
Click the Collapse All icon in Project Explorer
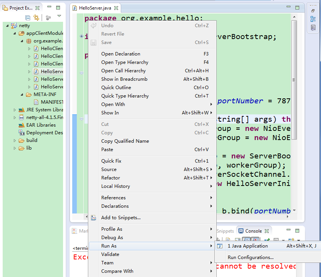click(x=28, y=18)
